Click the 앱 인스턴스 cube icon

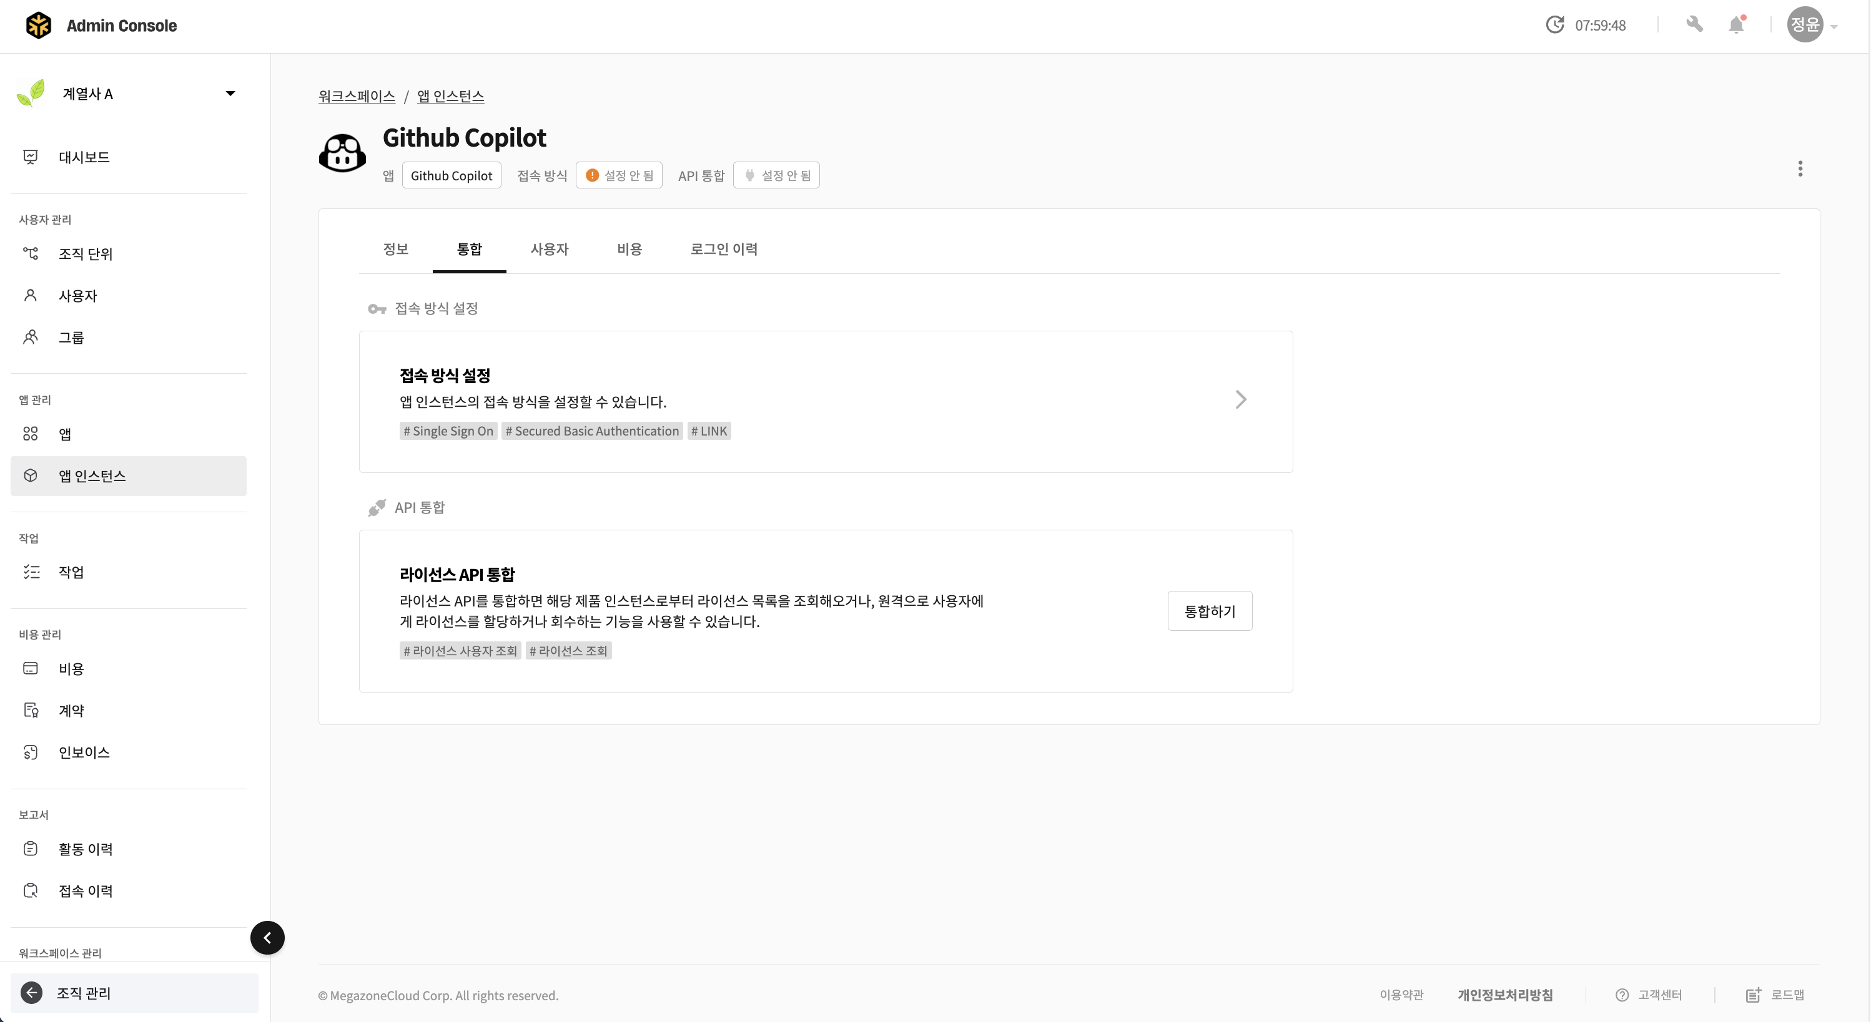(x=31, y=475)
